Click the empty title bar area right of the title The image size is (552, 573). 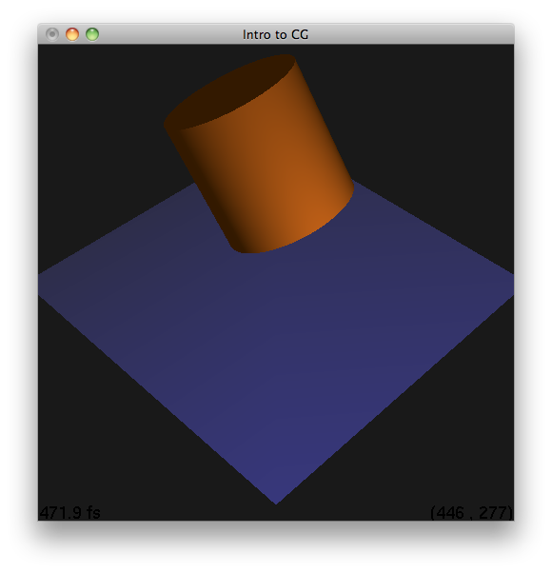point(409,34)
